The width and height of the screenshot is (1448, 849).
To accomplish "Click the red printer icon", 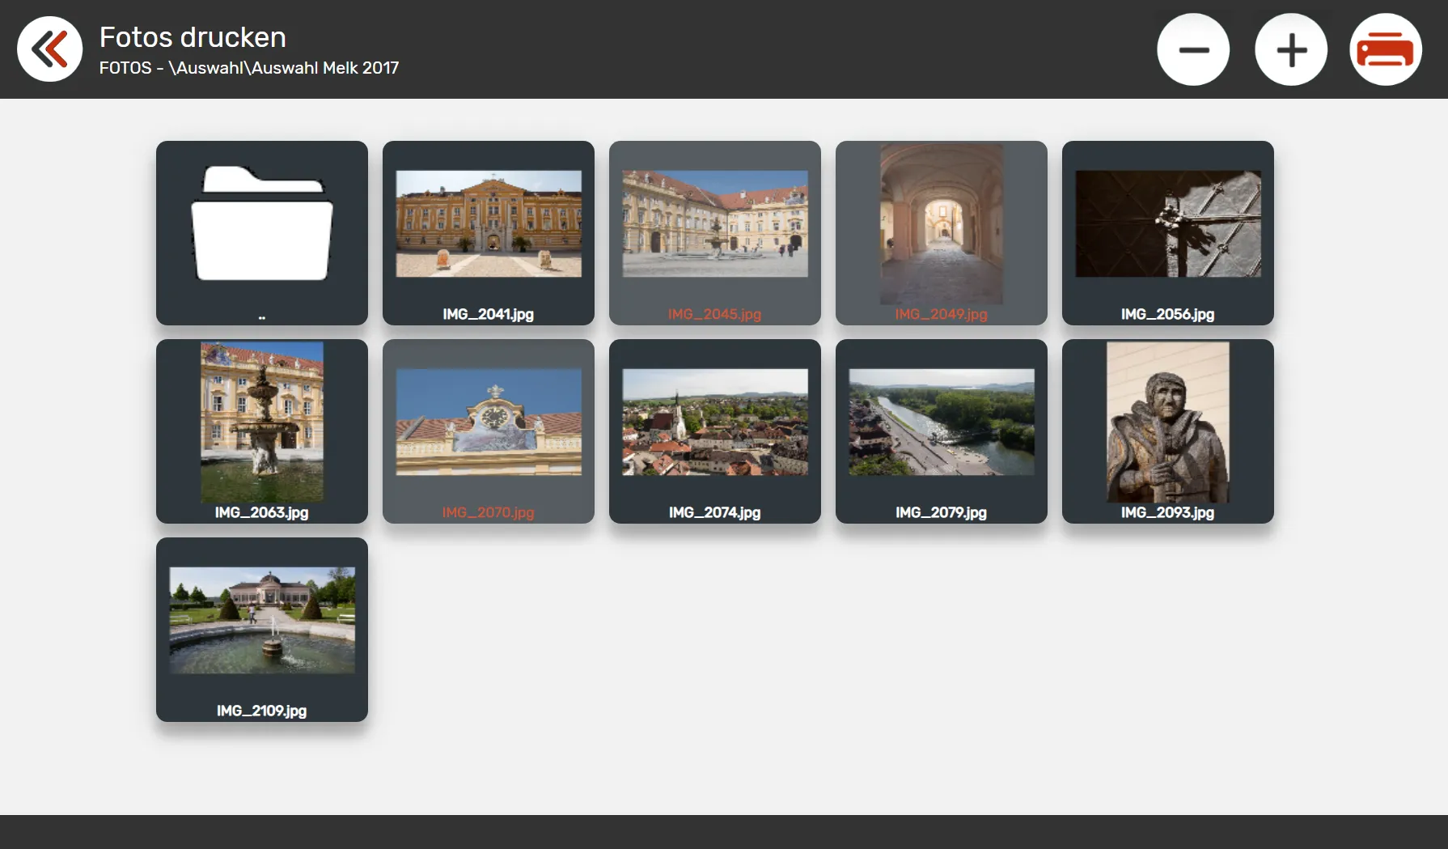I will (1385, 49).
